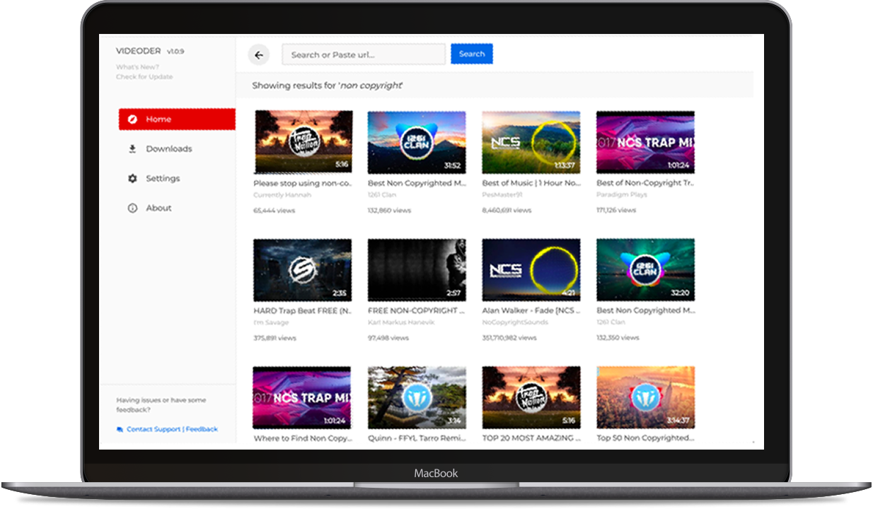Image resolution: width=873 pixels, height=509 pixels.
Task: Open 'Quinn - FFYL Tarro Remi...' thumbnail
Action: click(x=417, y=397)
